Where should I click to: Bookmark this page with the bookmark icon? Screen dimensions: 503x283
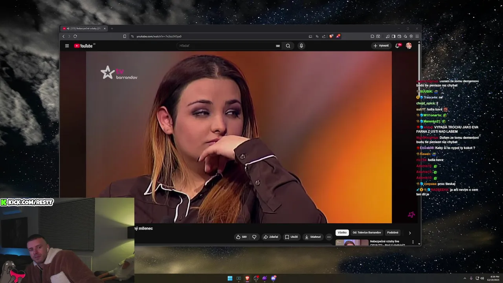(x=125, y=36)
